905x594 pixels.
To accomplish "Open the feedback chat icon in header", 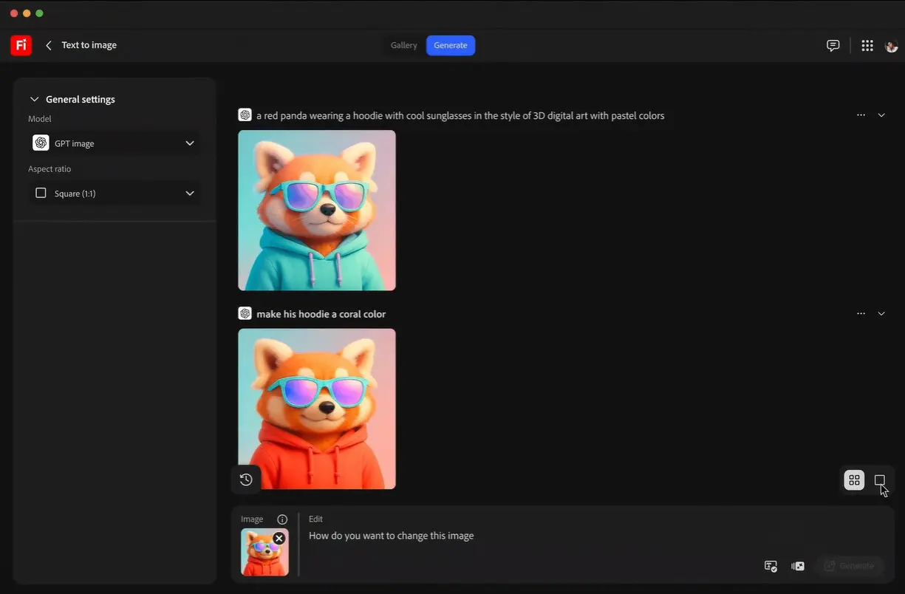I will pyautogui.click(x=833, y=45).
